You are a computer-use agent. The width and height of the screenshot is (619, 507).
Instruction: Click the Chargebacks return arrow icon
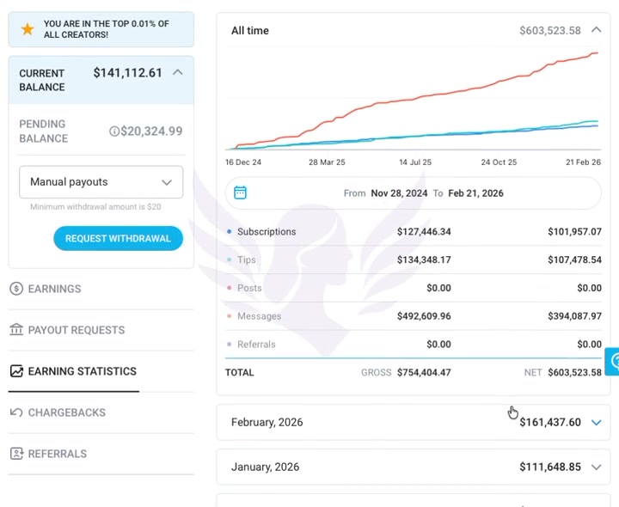tap(16, 412)
